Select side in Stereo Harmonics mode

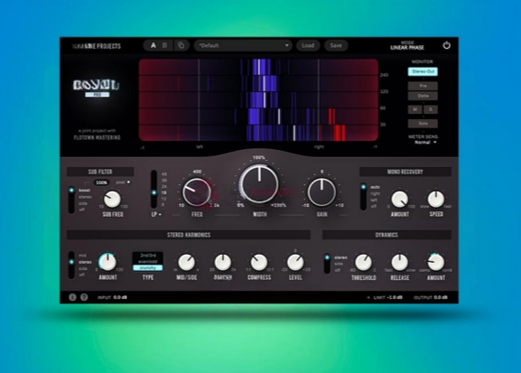click(x=83, y=268)
